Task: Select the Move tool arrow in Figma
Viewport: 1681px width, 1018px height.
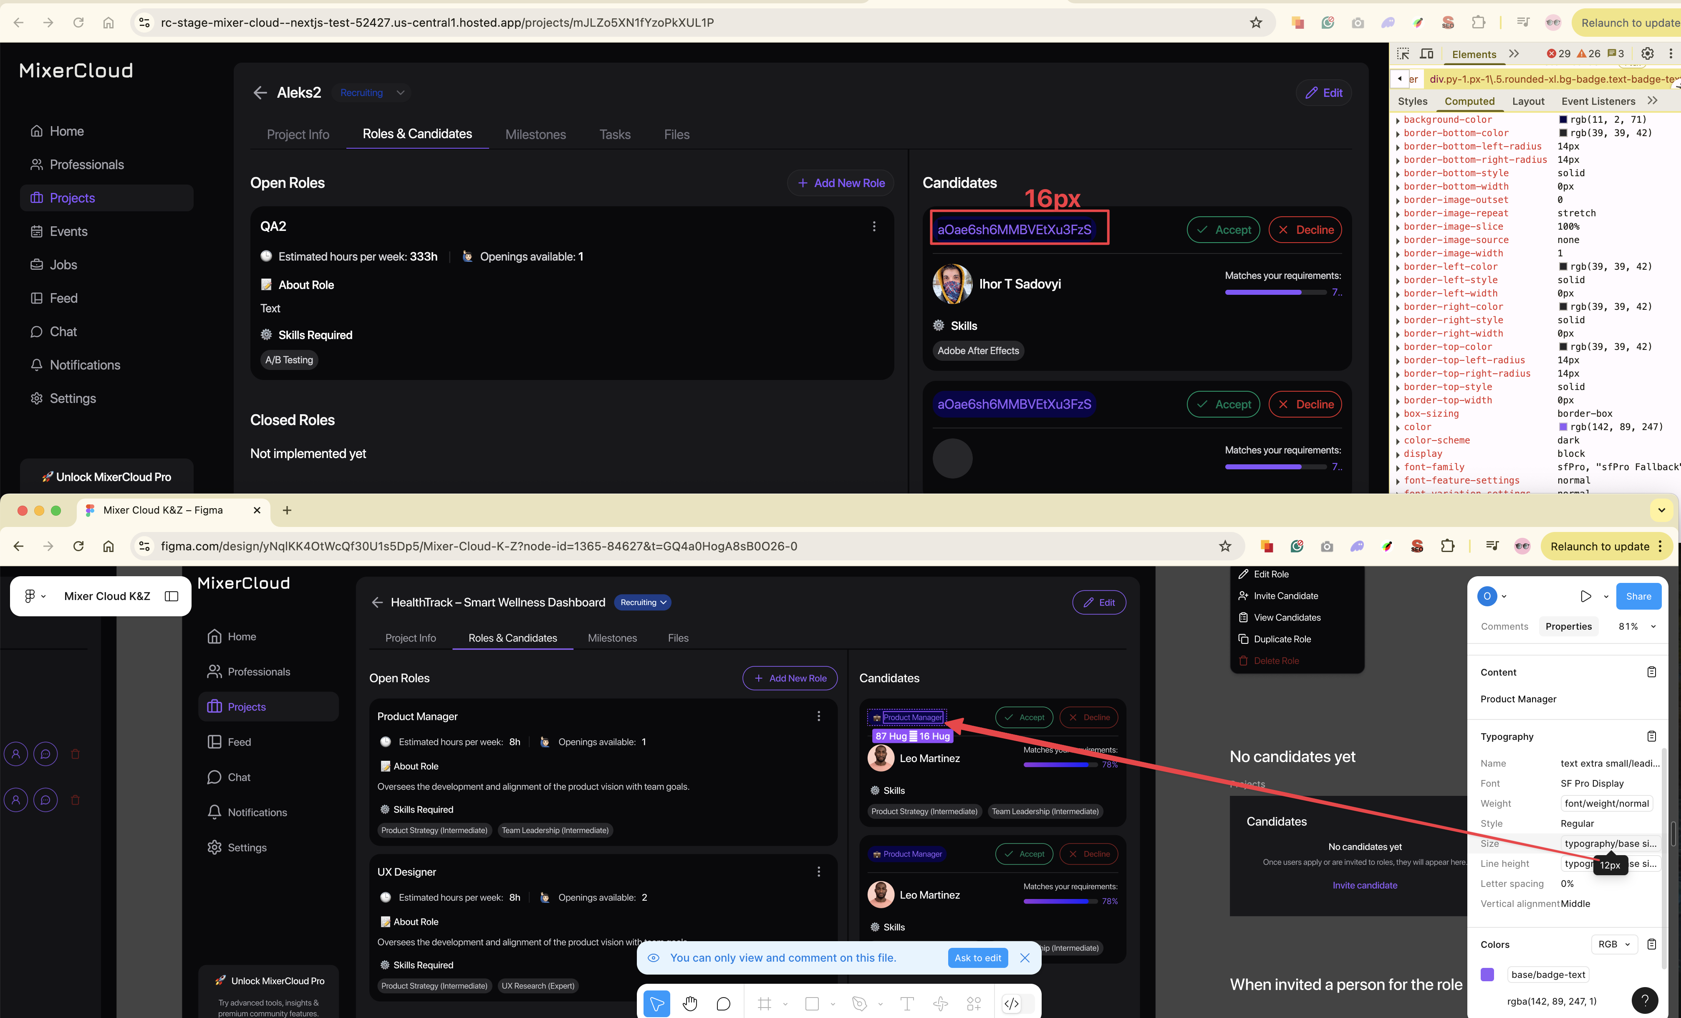Action: 656,1003
